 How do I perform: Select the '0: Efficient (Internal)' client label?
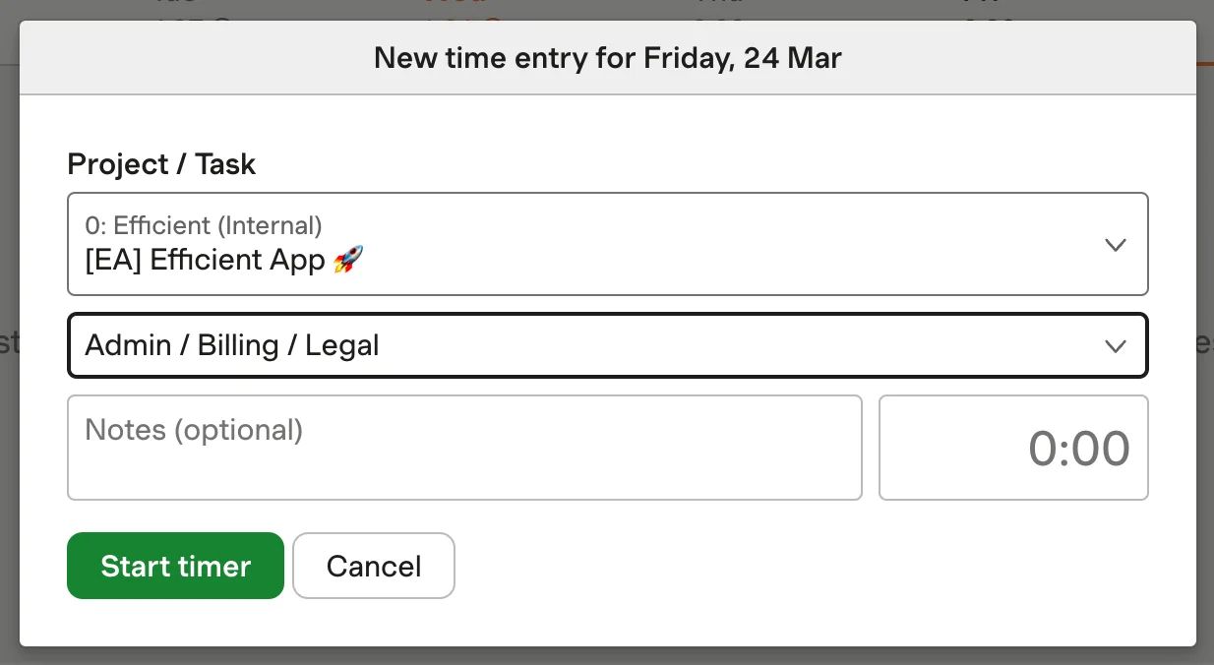click(204, 225)
